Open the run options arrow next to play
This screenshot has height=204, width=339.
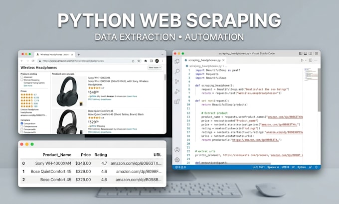pos(306,60)
